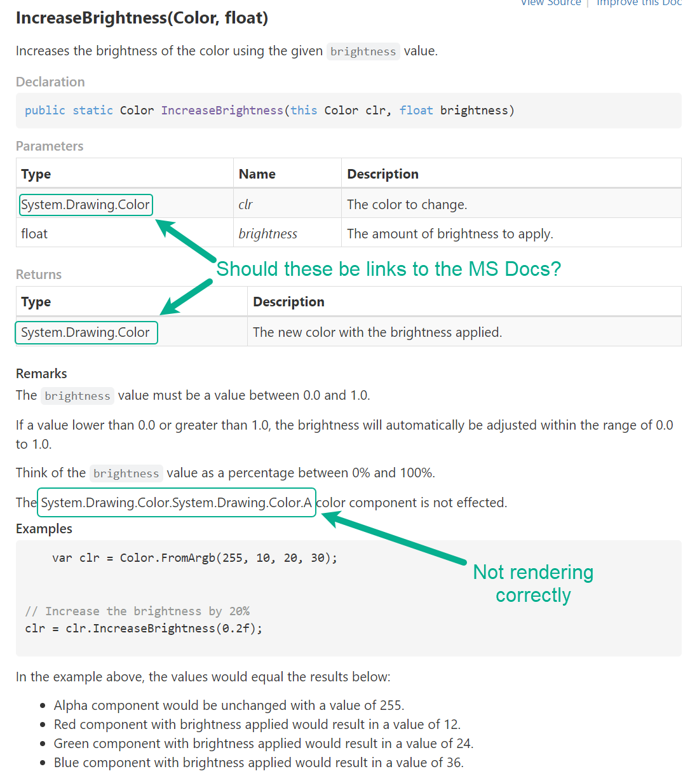Screen dimensions: 690x783
Task: Click the Declaration section label
Action: point(50,82)
